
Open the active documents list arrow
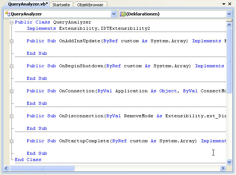[x=224, y=4]
